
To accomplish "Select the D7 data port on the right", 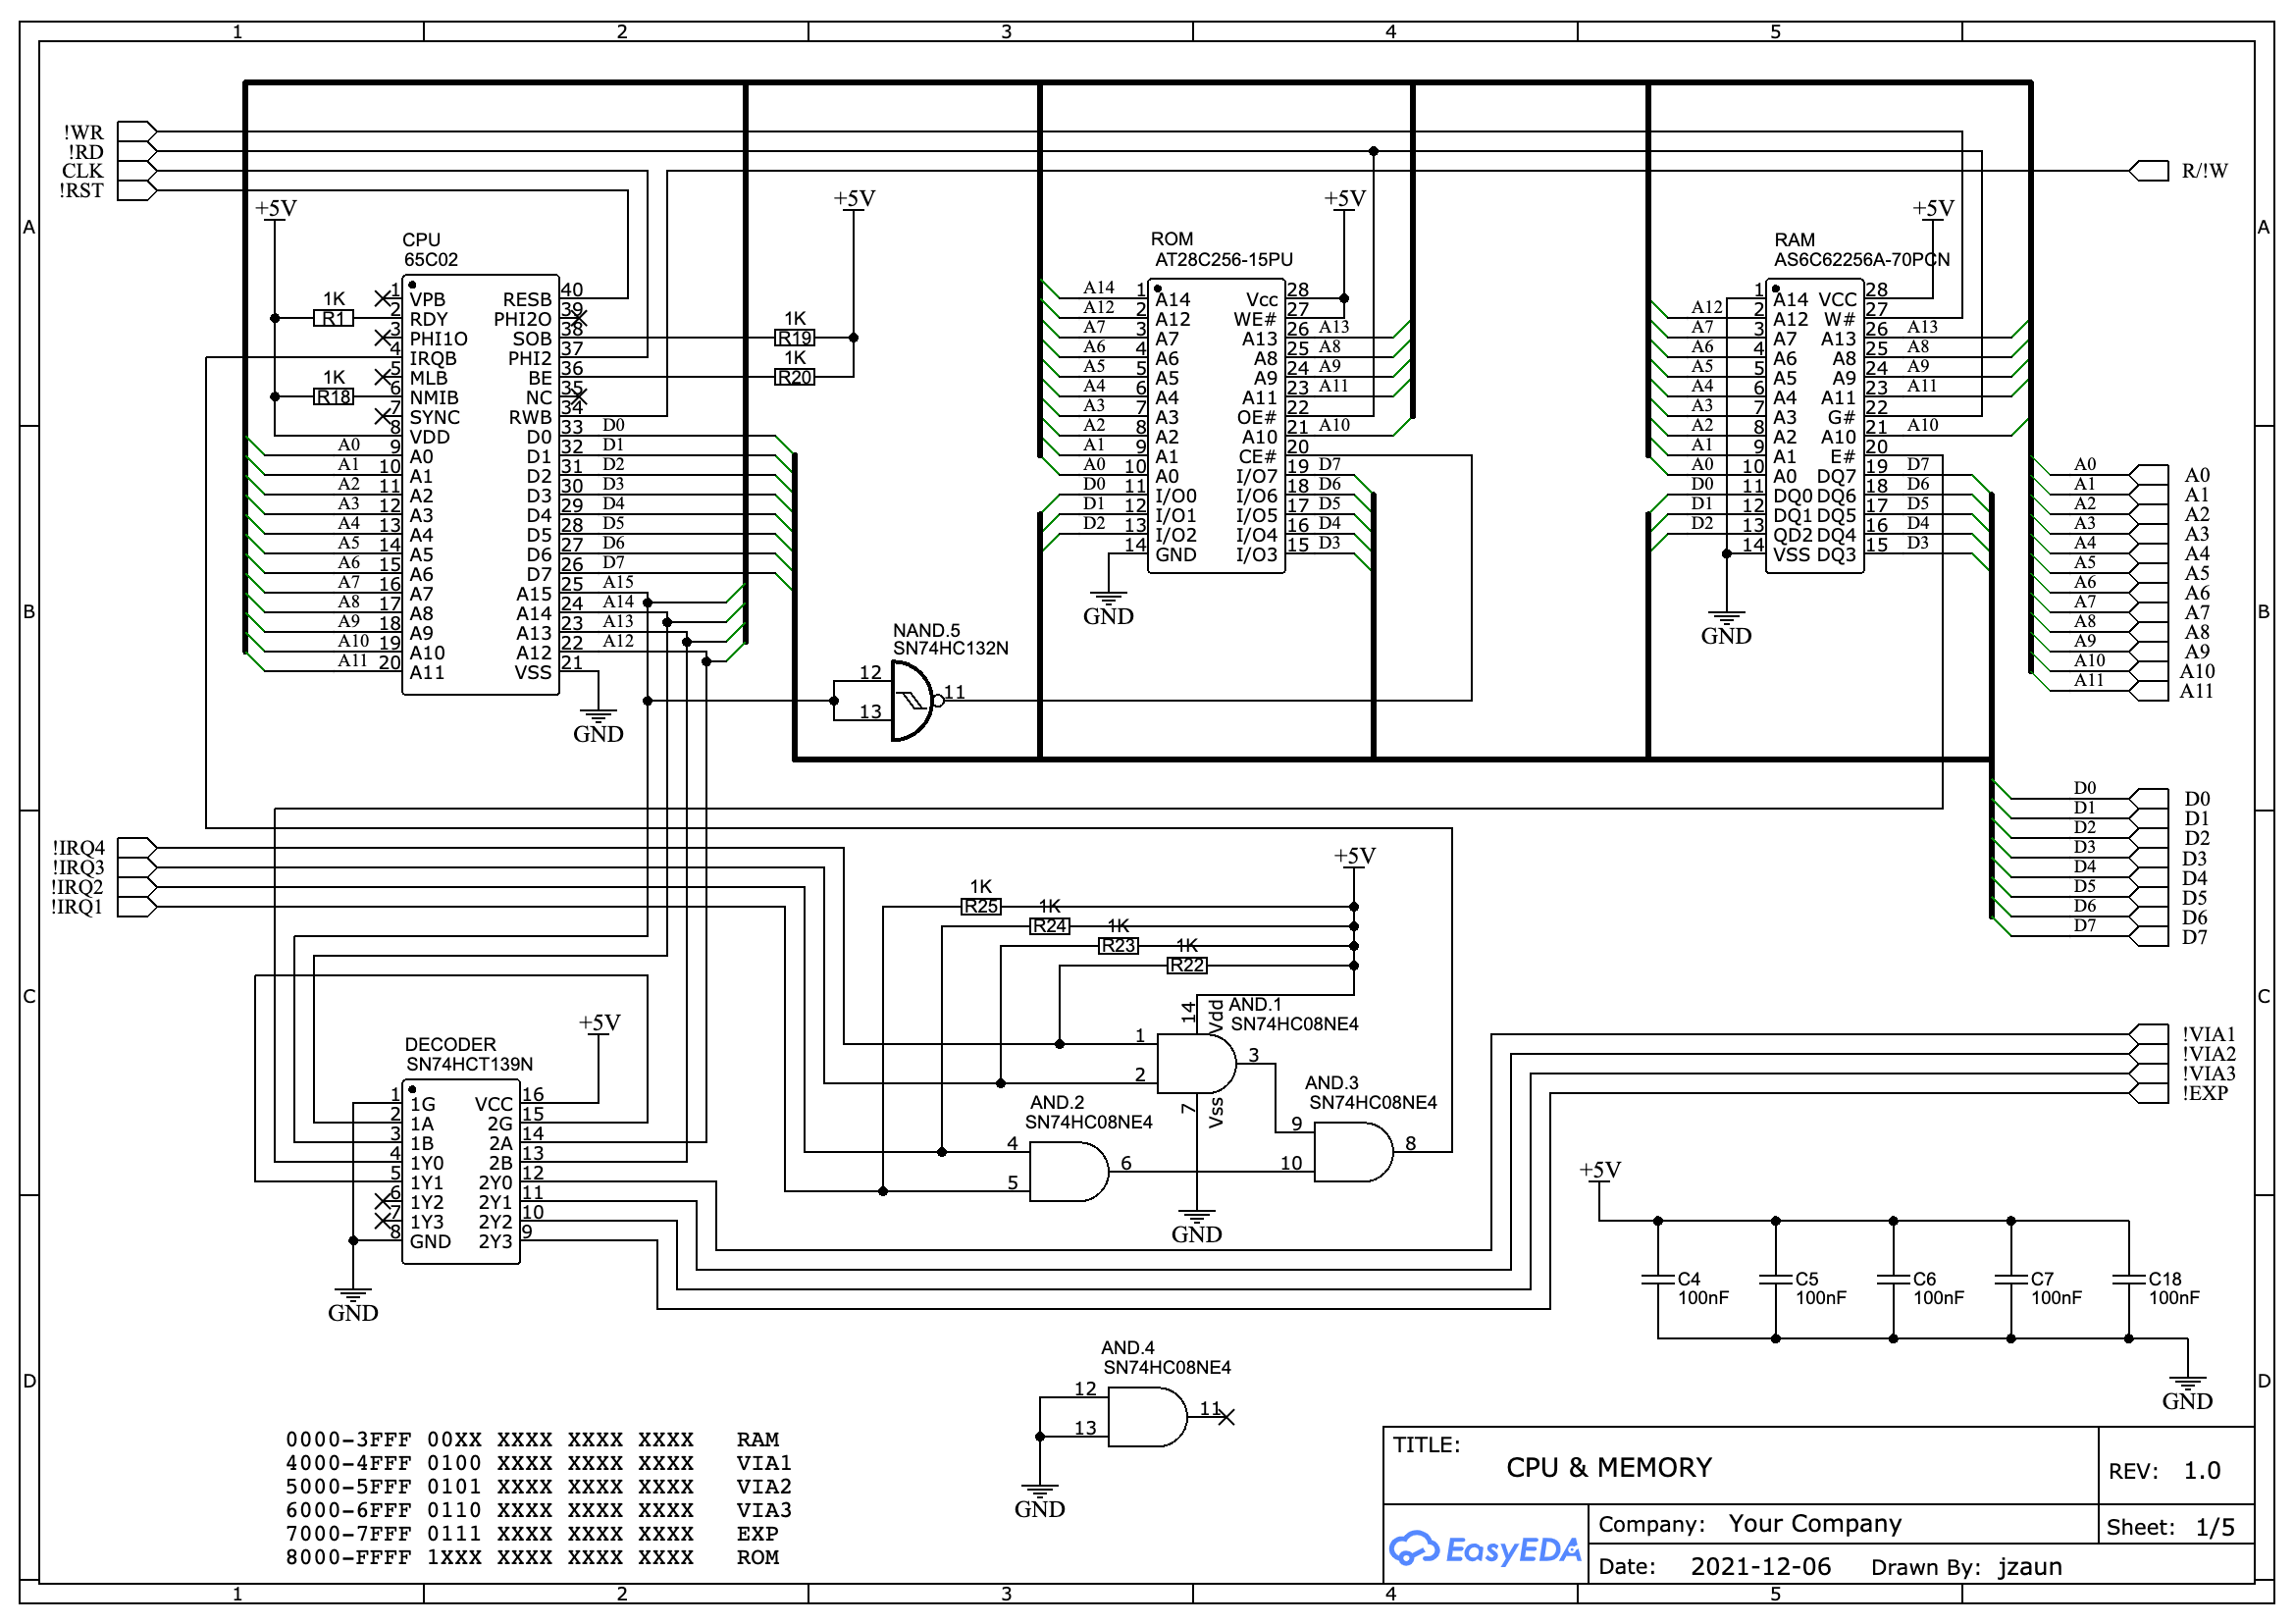I will coord(2148,937).
